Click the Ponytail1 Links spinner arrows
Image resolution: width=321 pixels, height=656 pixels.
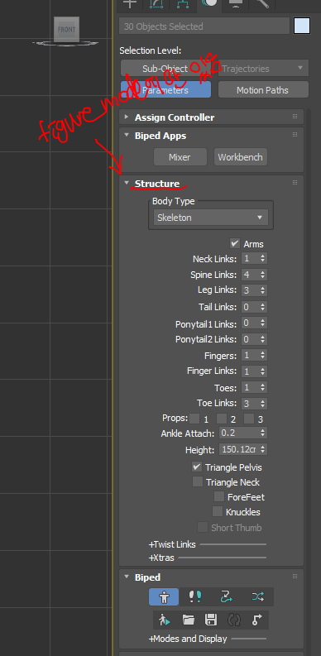click(x=262, y=323)
